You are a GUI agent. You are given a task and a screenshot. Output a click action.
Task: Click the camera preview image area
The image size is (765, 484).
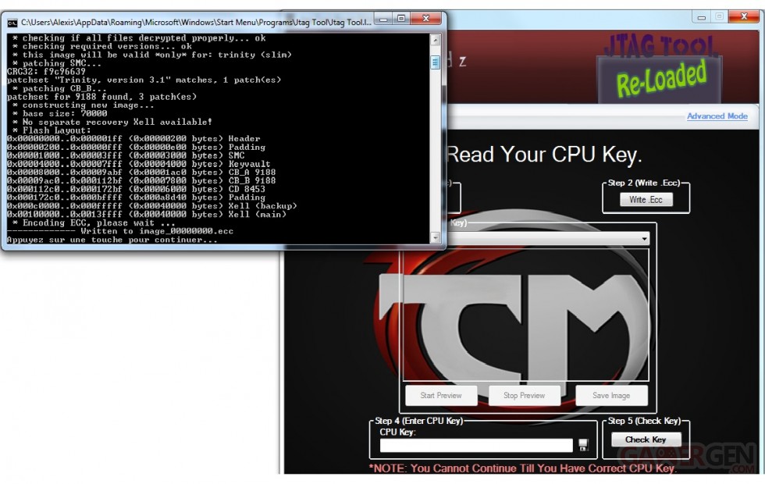click(x=525, y=315)
